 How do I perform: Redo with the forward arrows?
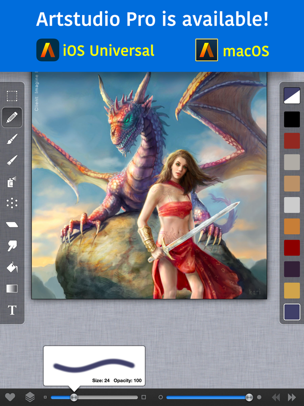292,397
